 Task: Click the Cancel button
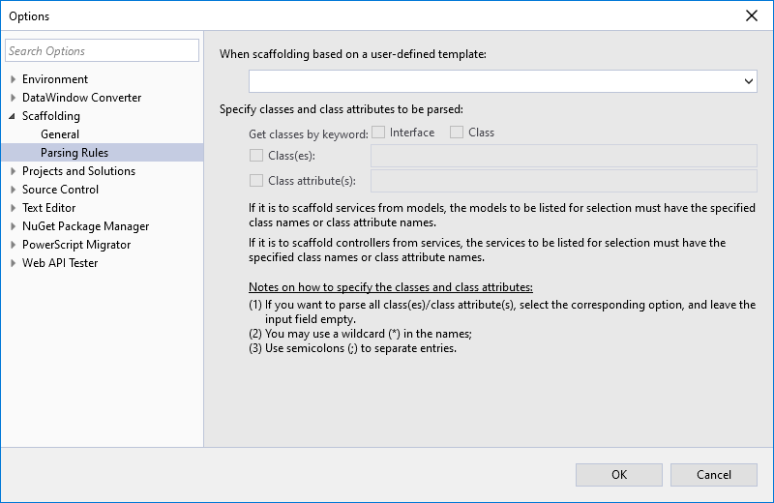[714, 474]
